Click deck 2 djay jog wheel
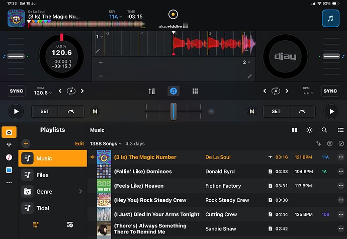The width and height of the screenshot is (347, 239). click(x=285, y=56)
